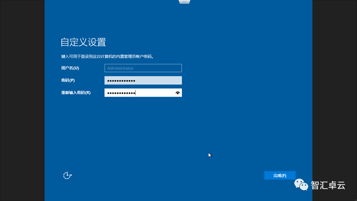Viewport: 357px width, 201px height.
Task: Click the instruction text about administrator password
Action: pyautogui.click(x=107, y=57)
